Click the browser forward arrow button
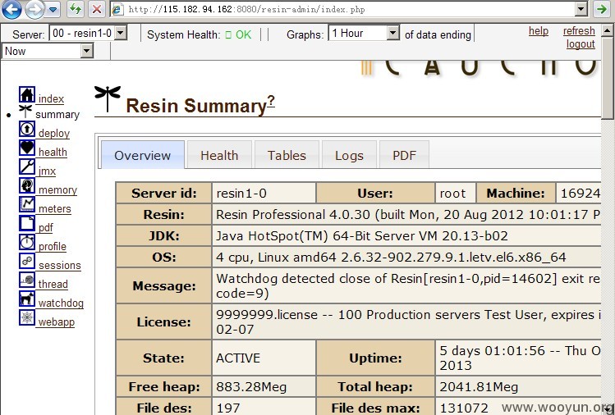This screenshot has width=615, height=415. (34, 9)
